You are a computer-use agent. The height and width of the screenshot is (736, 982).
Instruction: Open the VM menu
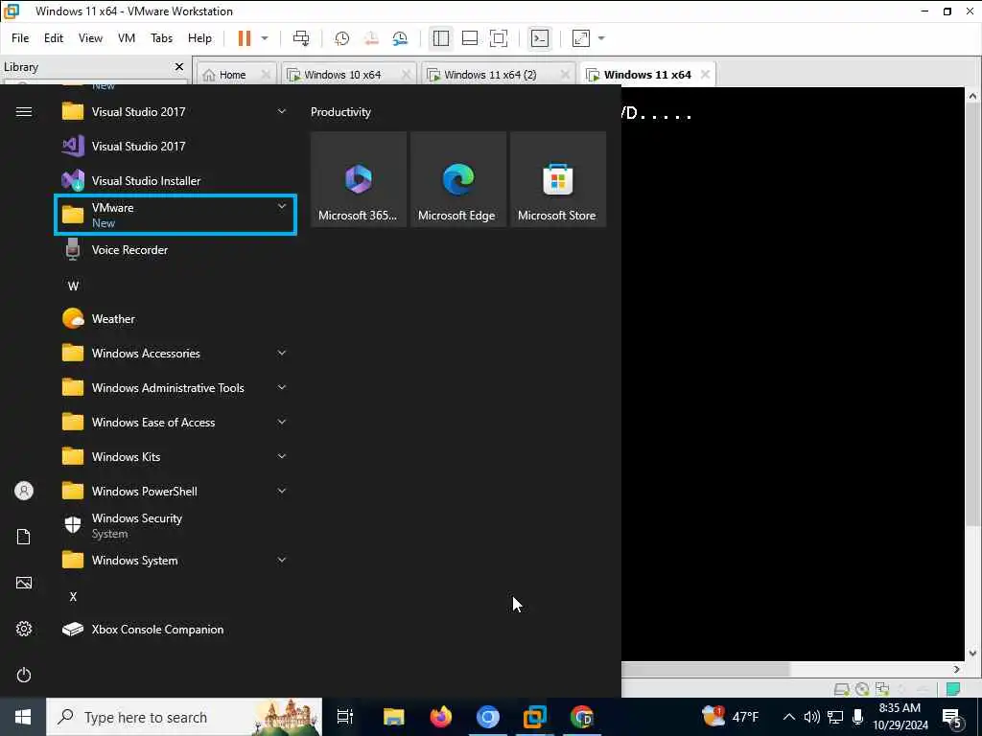[x=127, y=38]
